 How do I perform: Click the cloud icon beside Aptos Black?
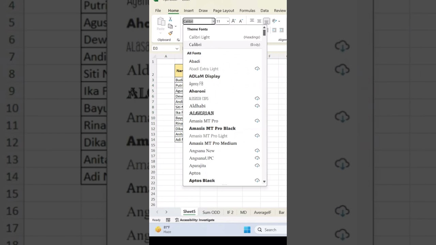(x=257, y=180)
